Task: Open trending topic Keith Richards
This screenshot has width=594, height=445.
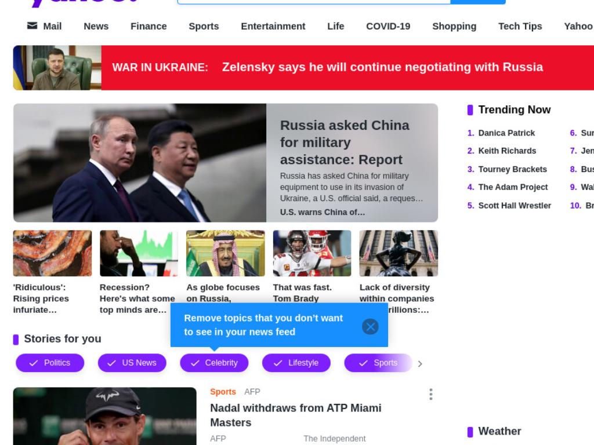Action: 507,151
